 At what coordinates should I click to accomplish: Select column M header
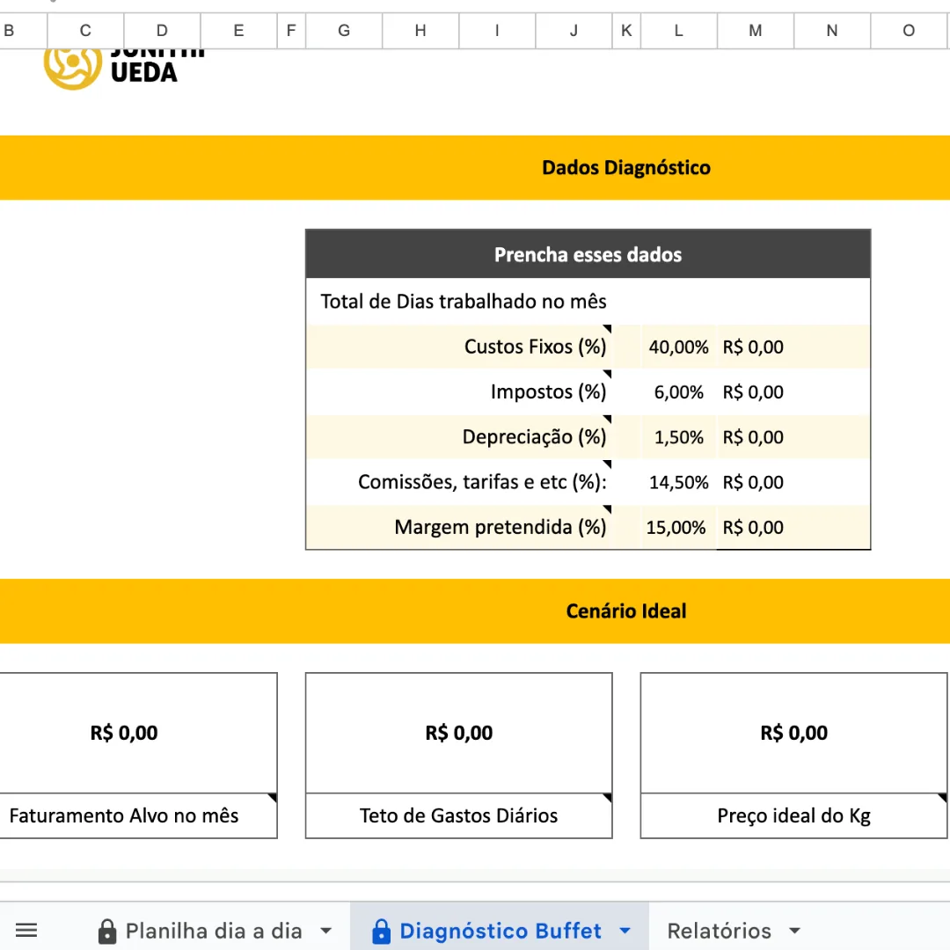pyautogui.click(x=756, y=30)
